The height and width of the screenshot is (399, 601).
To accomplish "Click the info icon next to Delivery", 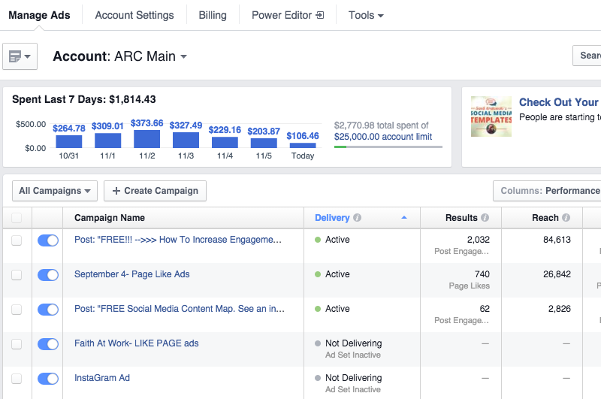I will tap(358, 218).
